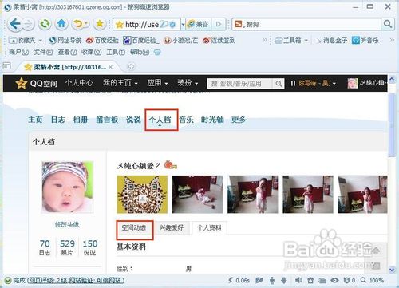Click the baby profile photo
The height and width of the screenshot is (288, 399).
coord(67,187)
